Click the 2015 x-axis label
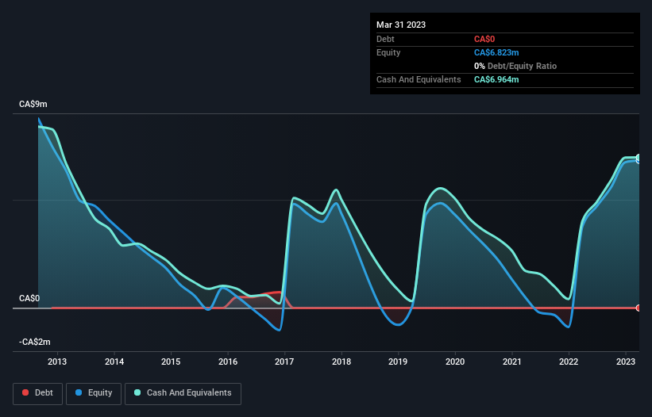 (171, 362)
